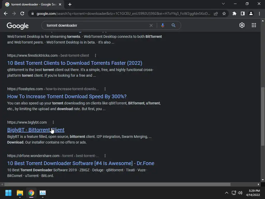Open the firesticktricks result options menu
Image resolution: width=265 pixels, height=199 pixels.
click(95, 55)
